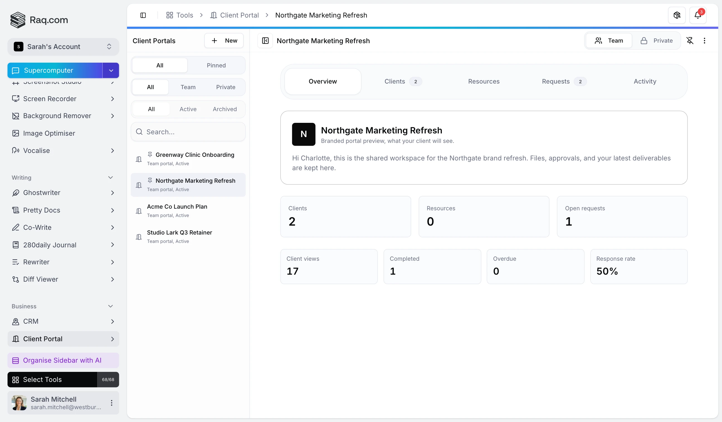This screenshot has height=422, width=722.
Task: Click the Response rate 50% card
Action: click(639, 267)
